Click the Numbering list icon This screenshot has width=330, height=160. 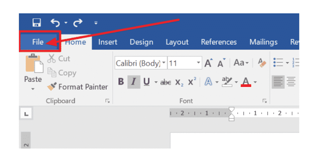[x=296, y=63]
